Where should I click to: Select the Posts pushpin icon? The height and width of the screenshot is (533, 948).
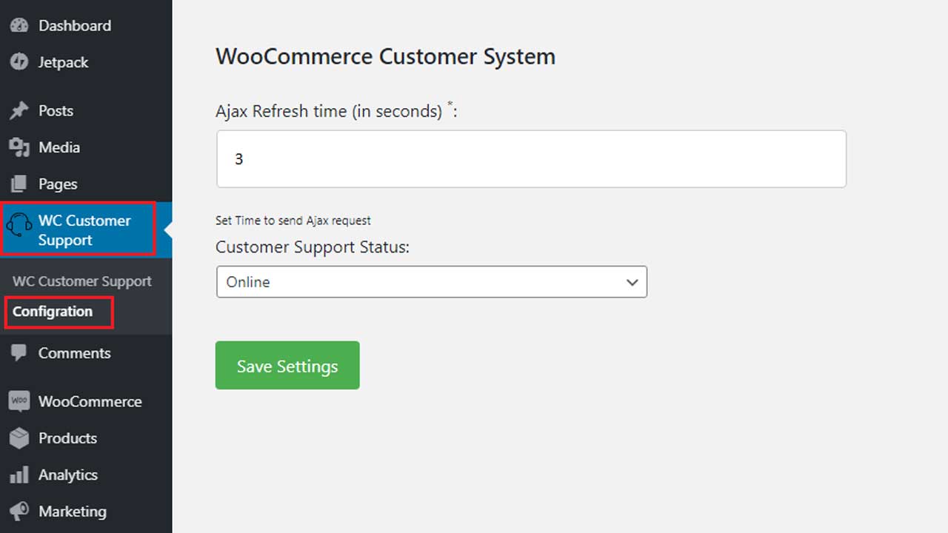tap(18, 110)
